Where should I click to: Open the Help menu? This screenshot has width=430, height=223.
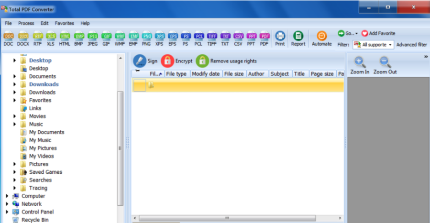(x=85, y=23)
